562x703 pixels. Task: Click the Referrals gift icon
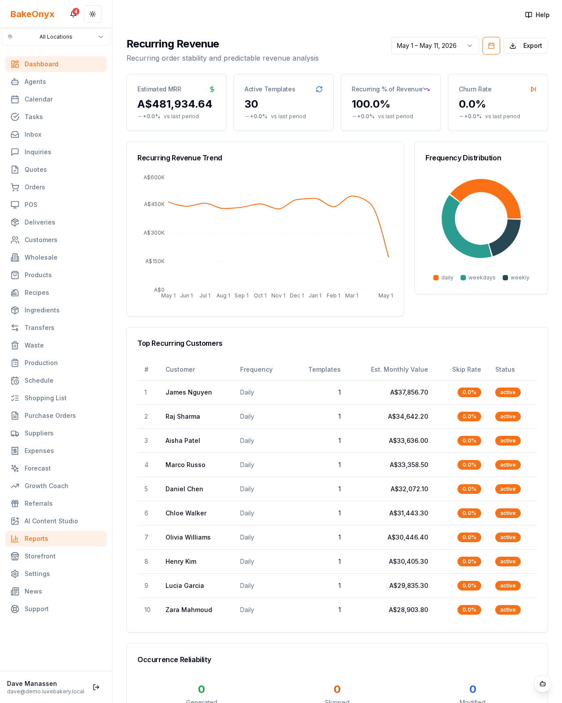(x=15, y=504)
